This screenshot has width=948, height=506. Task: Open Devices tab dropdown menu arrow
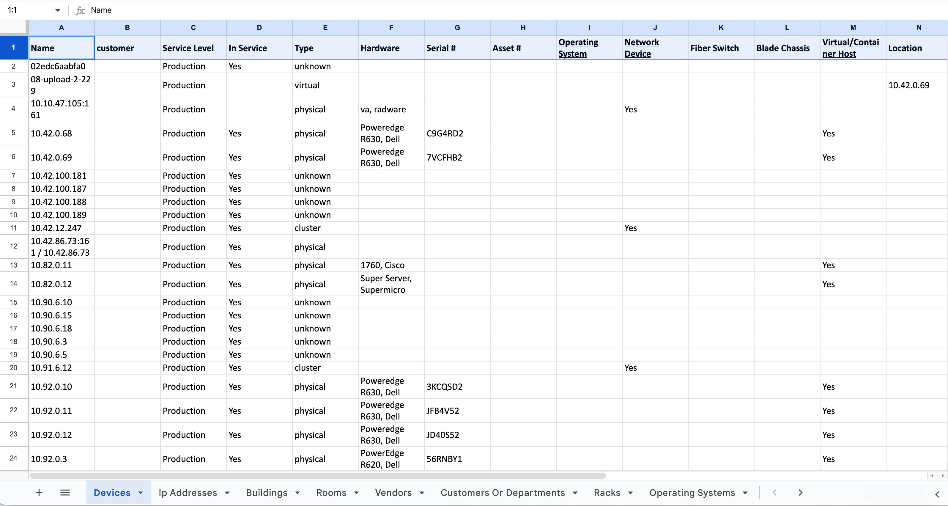[x=141, y=493]
